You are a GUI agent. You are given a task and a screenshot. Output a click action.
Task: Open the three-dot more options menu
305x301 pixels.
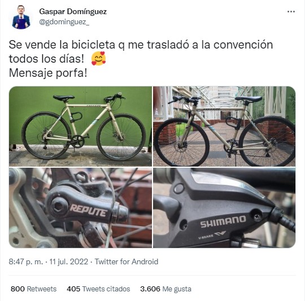tap(291, 12)
